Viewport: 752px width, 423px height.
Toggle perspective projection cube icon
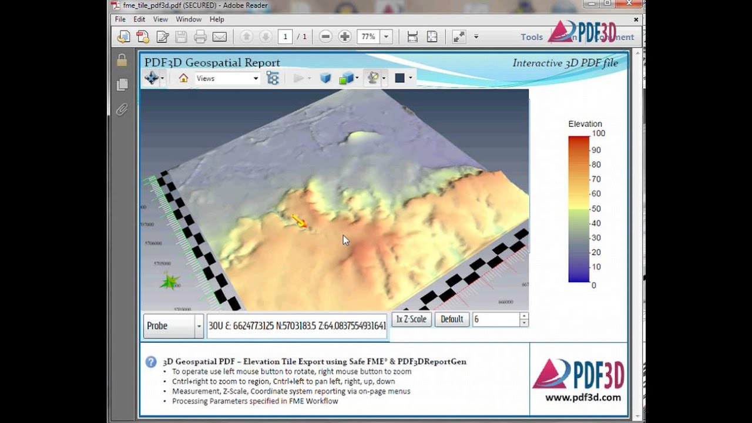(325, 78)
